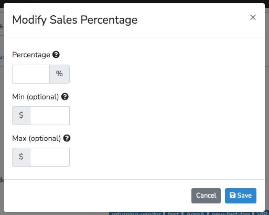
Task: Click the Max (optional) help icon
Action: [67, 138]
